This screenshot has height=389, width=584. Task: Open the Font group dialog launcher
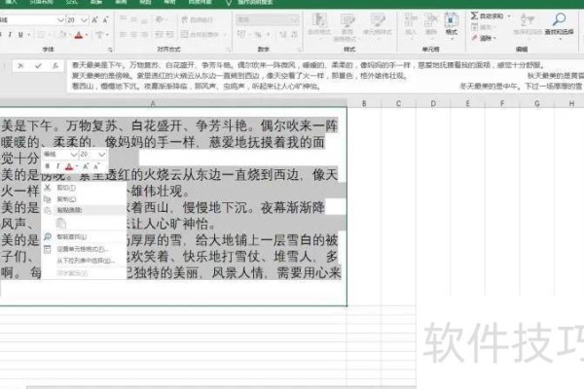pyautogui.click(x=110, y=50)
